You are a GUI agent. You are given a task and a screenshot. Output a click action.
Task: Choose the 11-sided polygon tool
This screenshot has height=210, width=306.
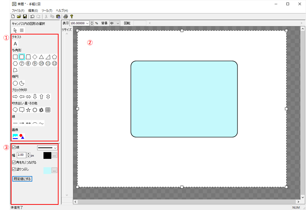coord(48,63)
